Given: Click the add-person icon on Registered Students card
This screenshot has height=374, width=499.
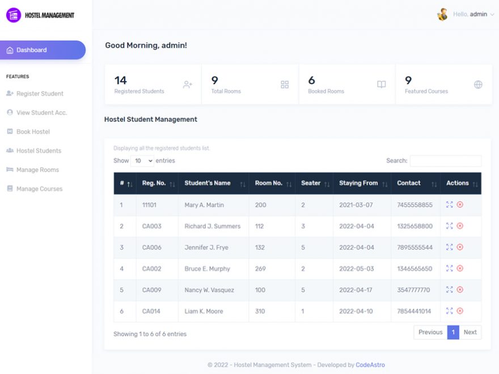Looking at the screenshot, I should [x=187, y=83].
